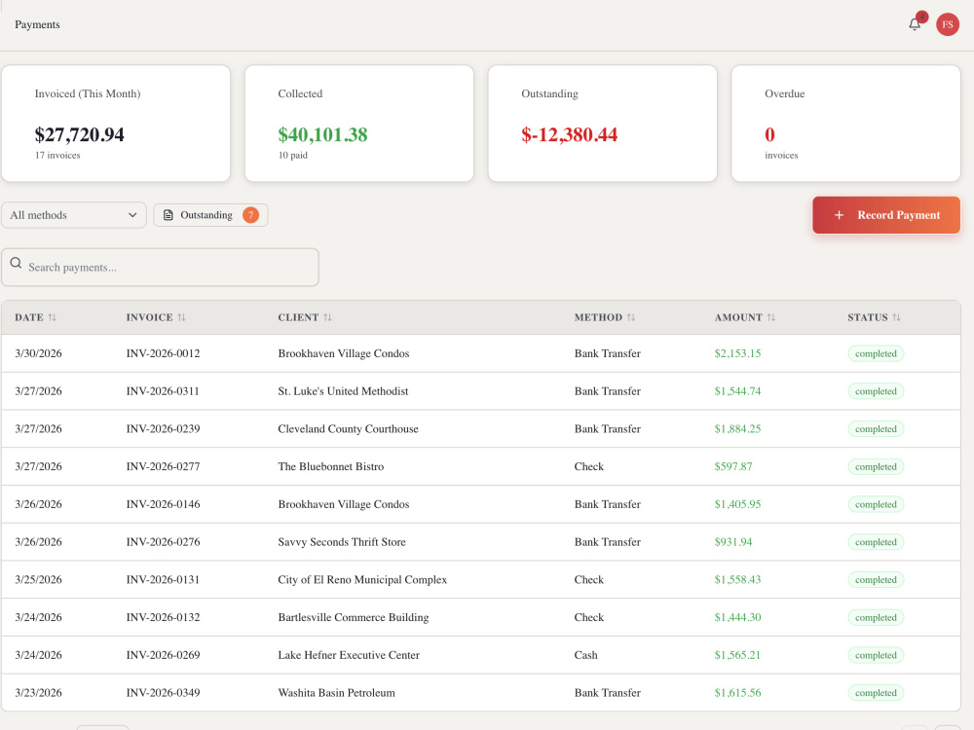This screenshot has width=974, height=730.
Task: Click client Bartlesville Commerce Building
Action: pos(353,617)
